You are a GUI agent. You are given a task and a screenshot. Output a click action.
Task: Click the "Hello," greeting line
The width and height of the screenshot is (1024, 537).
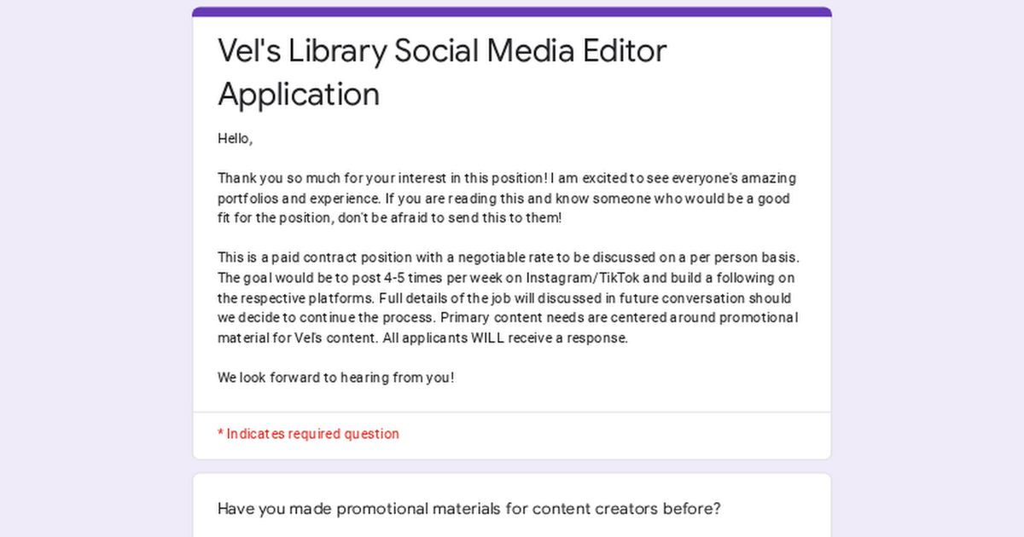click(236, 139)
